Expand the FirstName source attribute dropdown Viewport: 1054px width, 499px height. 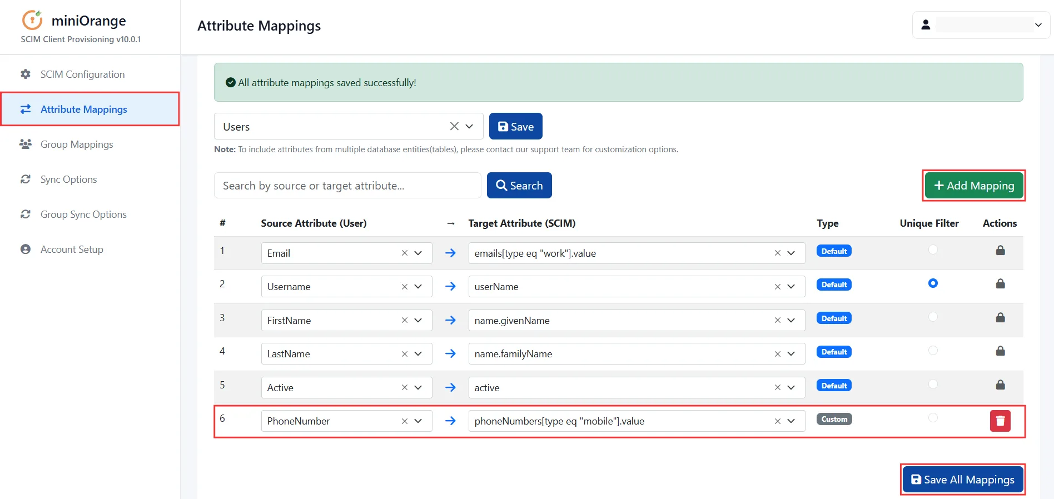point(418,320)
